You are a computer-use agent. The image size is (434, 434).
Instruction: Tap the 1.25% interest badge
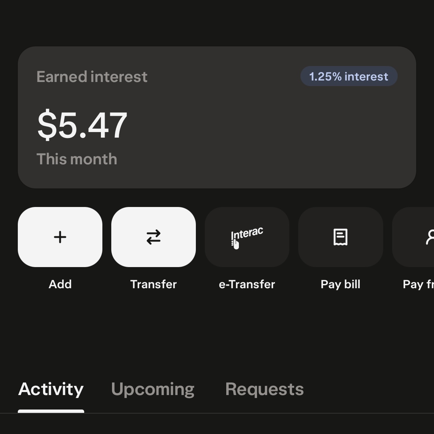click(x=349, y=76)
